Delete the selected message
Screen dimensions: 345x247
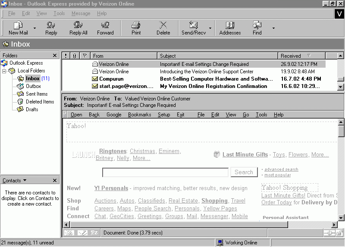click(x=163, y=28)
